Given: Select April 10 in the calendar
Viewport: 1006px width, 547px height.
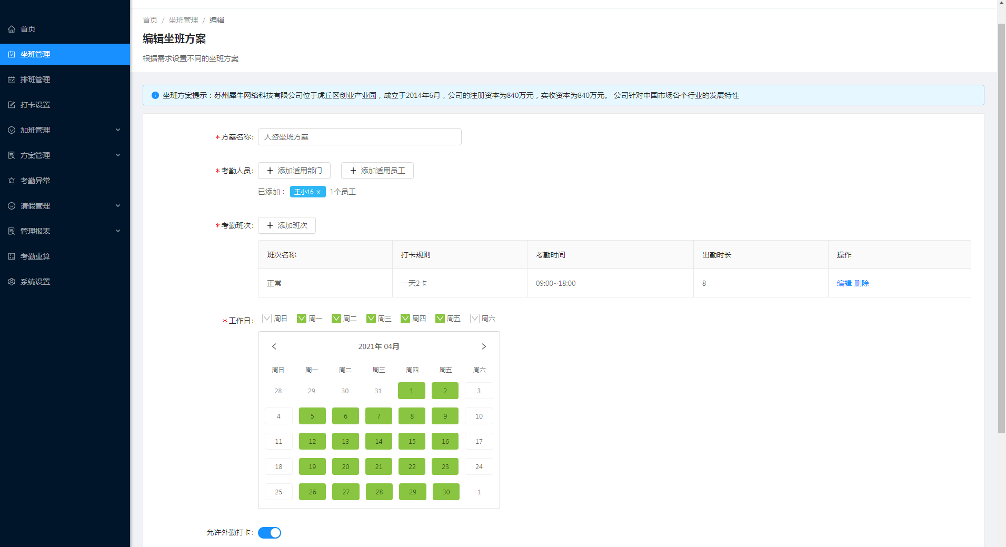Looking at the screenshot, I should [479, 416].
